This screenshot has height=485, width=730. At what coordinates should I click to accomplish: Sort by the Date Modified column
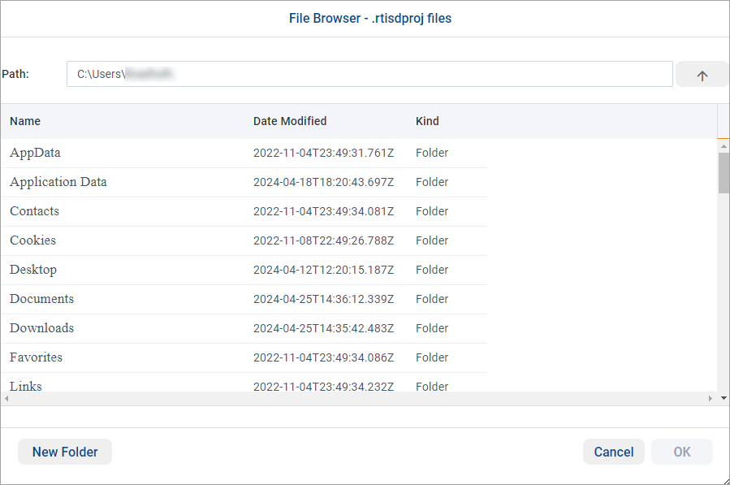coord(290,121)
